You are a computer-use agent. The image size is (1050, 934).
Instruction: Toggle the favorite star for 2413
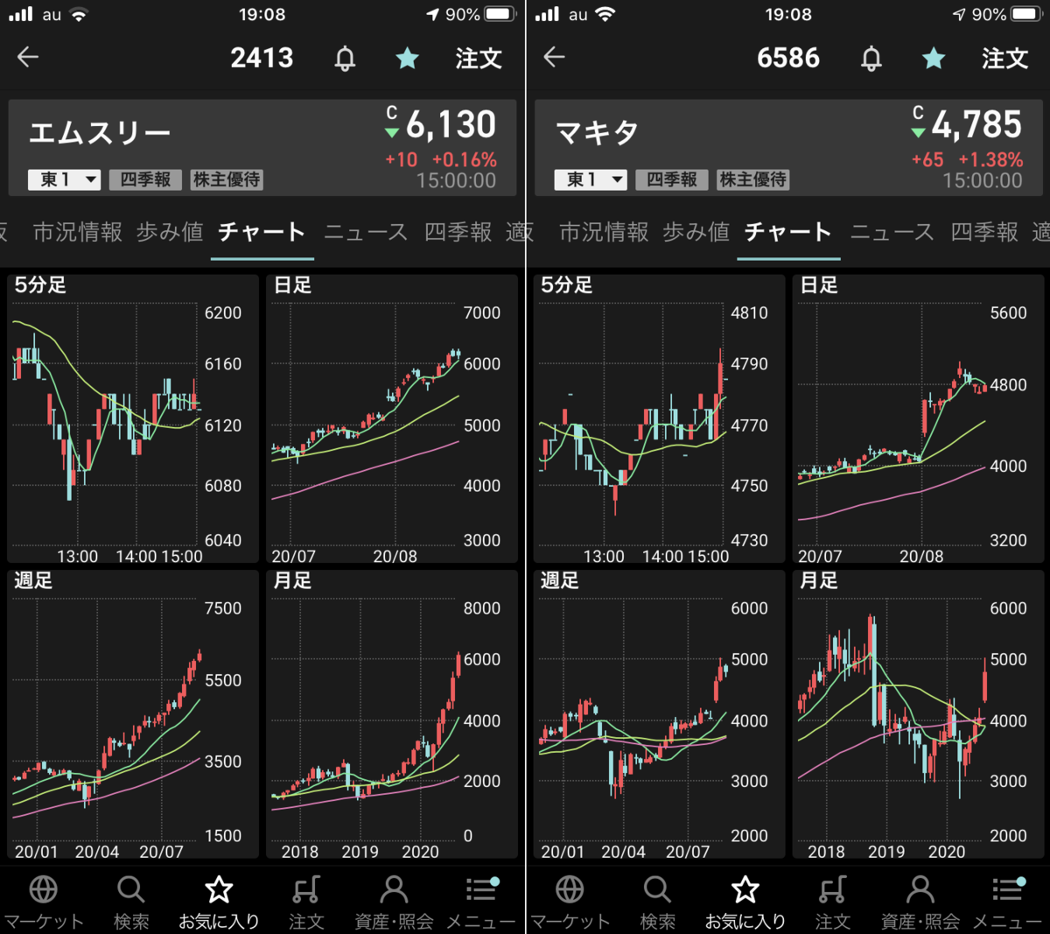click(x=408, y=59)
